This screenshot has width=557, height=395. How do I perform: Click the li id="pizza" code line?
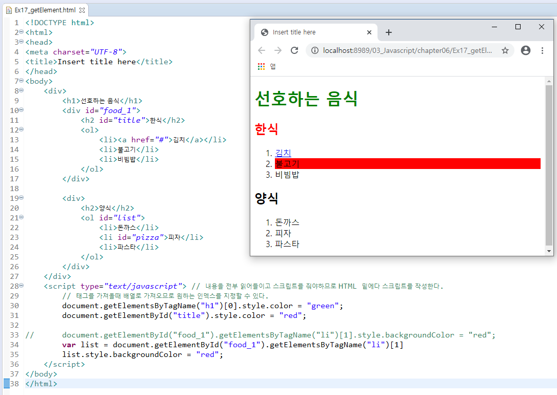pos(151,237)
